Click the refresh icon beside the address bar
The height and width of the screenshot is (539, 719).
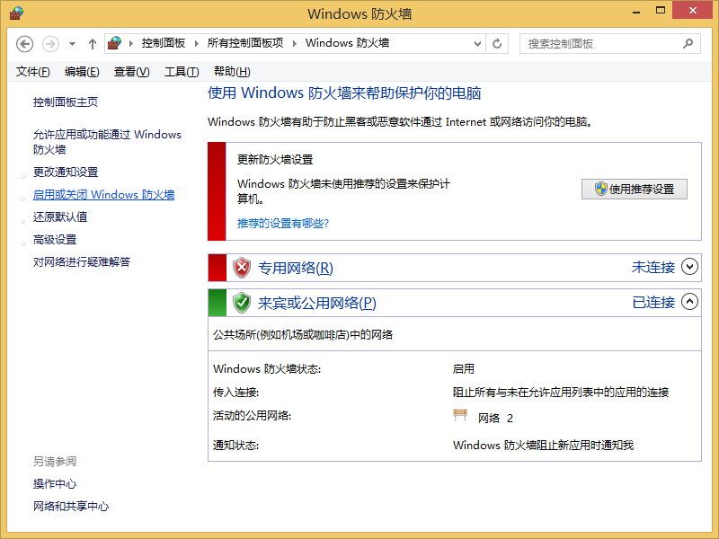(x=497, y=43)
